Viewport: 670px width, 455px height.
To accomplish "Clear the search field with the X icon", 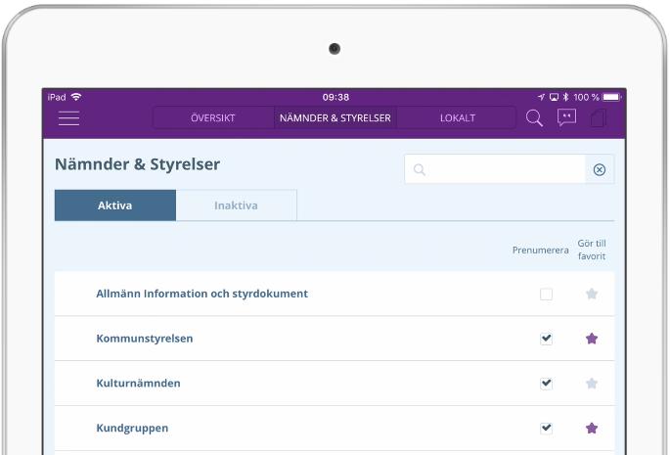I will click(599, 170).
